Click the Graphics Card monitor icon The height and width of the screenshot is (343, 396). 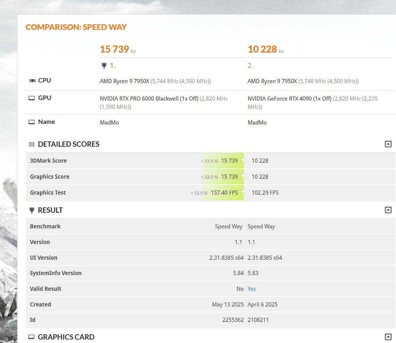(x=31, y=337)
